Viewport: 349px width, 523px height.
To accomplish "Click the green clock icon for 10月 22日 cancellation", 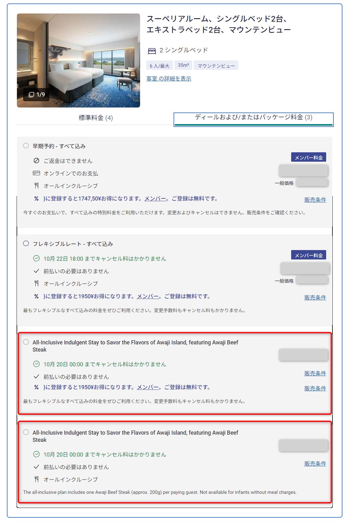I will (36, 258).
